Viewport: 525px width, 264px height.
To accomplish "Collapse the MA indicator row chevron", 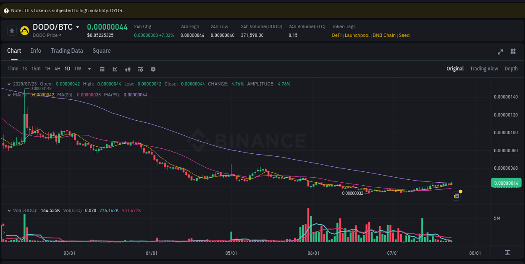I will [8, 95].
